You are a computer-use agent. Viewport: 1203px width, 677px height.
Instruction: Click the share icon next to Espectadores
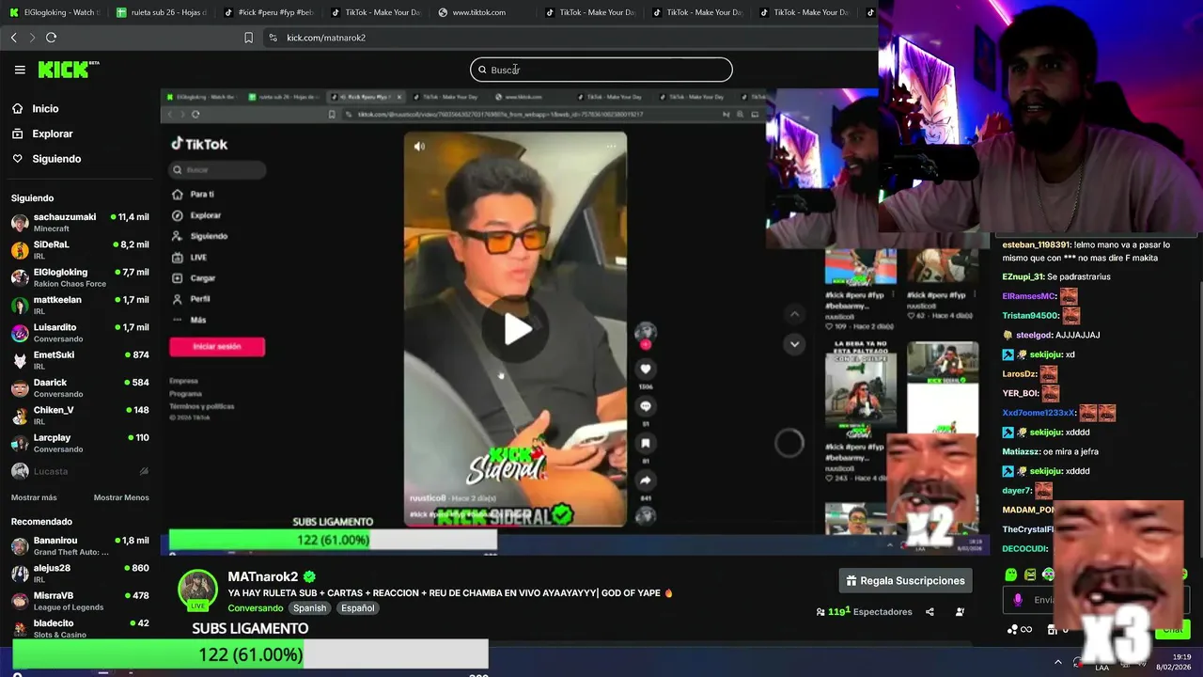(930, 612)
